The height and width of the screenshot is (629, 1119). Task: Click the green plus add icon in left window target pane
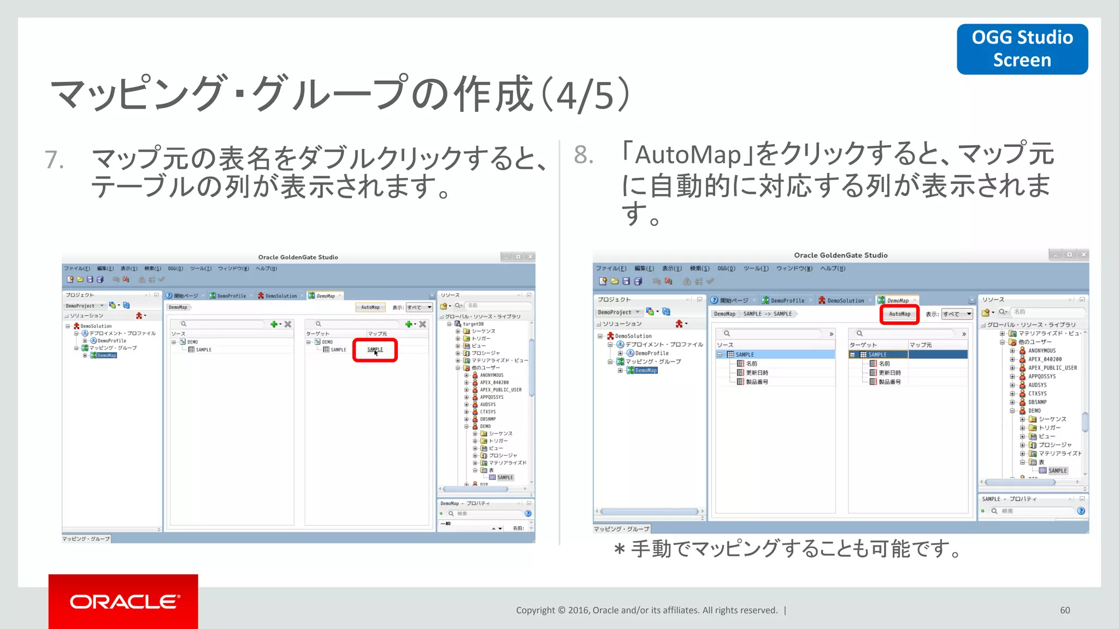[409, 324]
